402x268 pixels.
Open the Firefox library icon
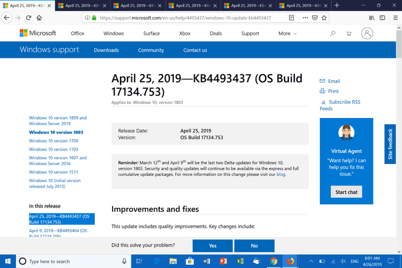tap(371, 18)
